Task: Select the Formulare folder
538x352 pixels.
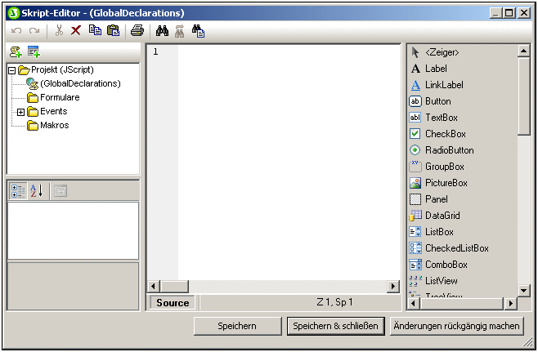Action: click(x=60, y=98)
